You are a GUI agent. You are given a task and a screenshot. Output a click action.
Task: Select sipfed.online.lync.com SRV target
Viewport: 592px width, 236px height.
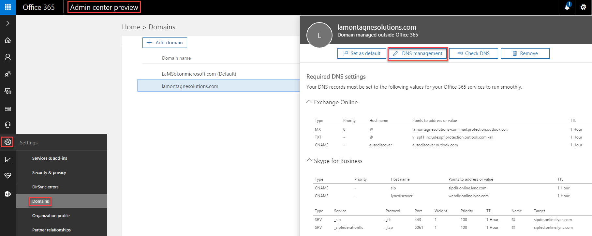tap(553, 228)
